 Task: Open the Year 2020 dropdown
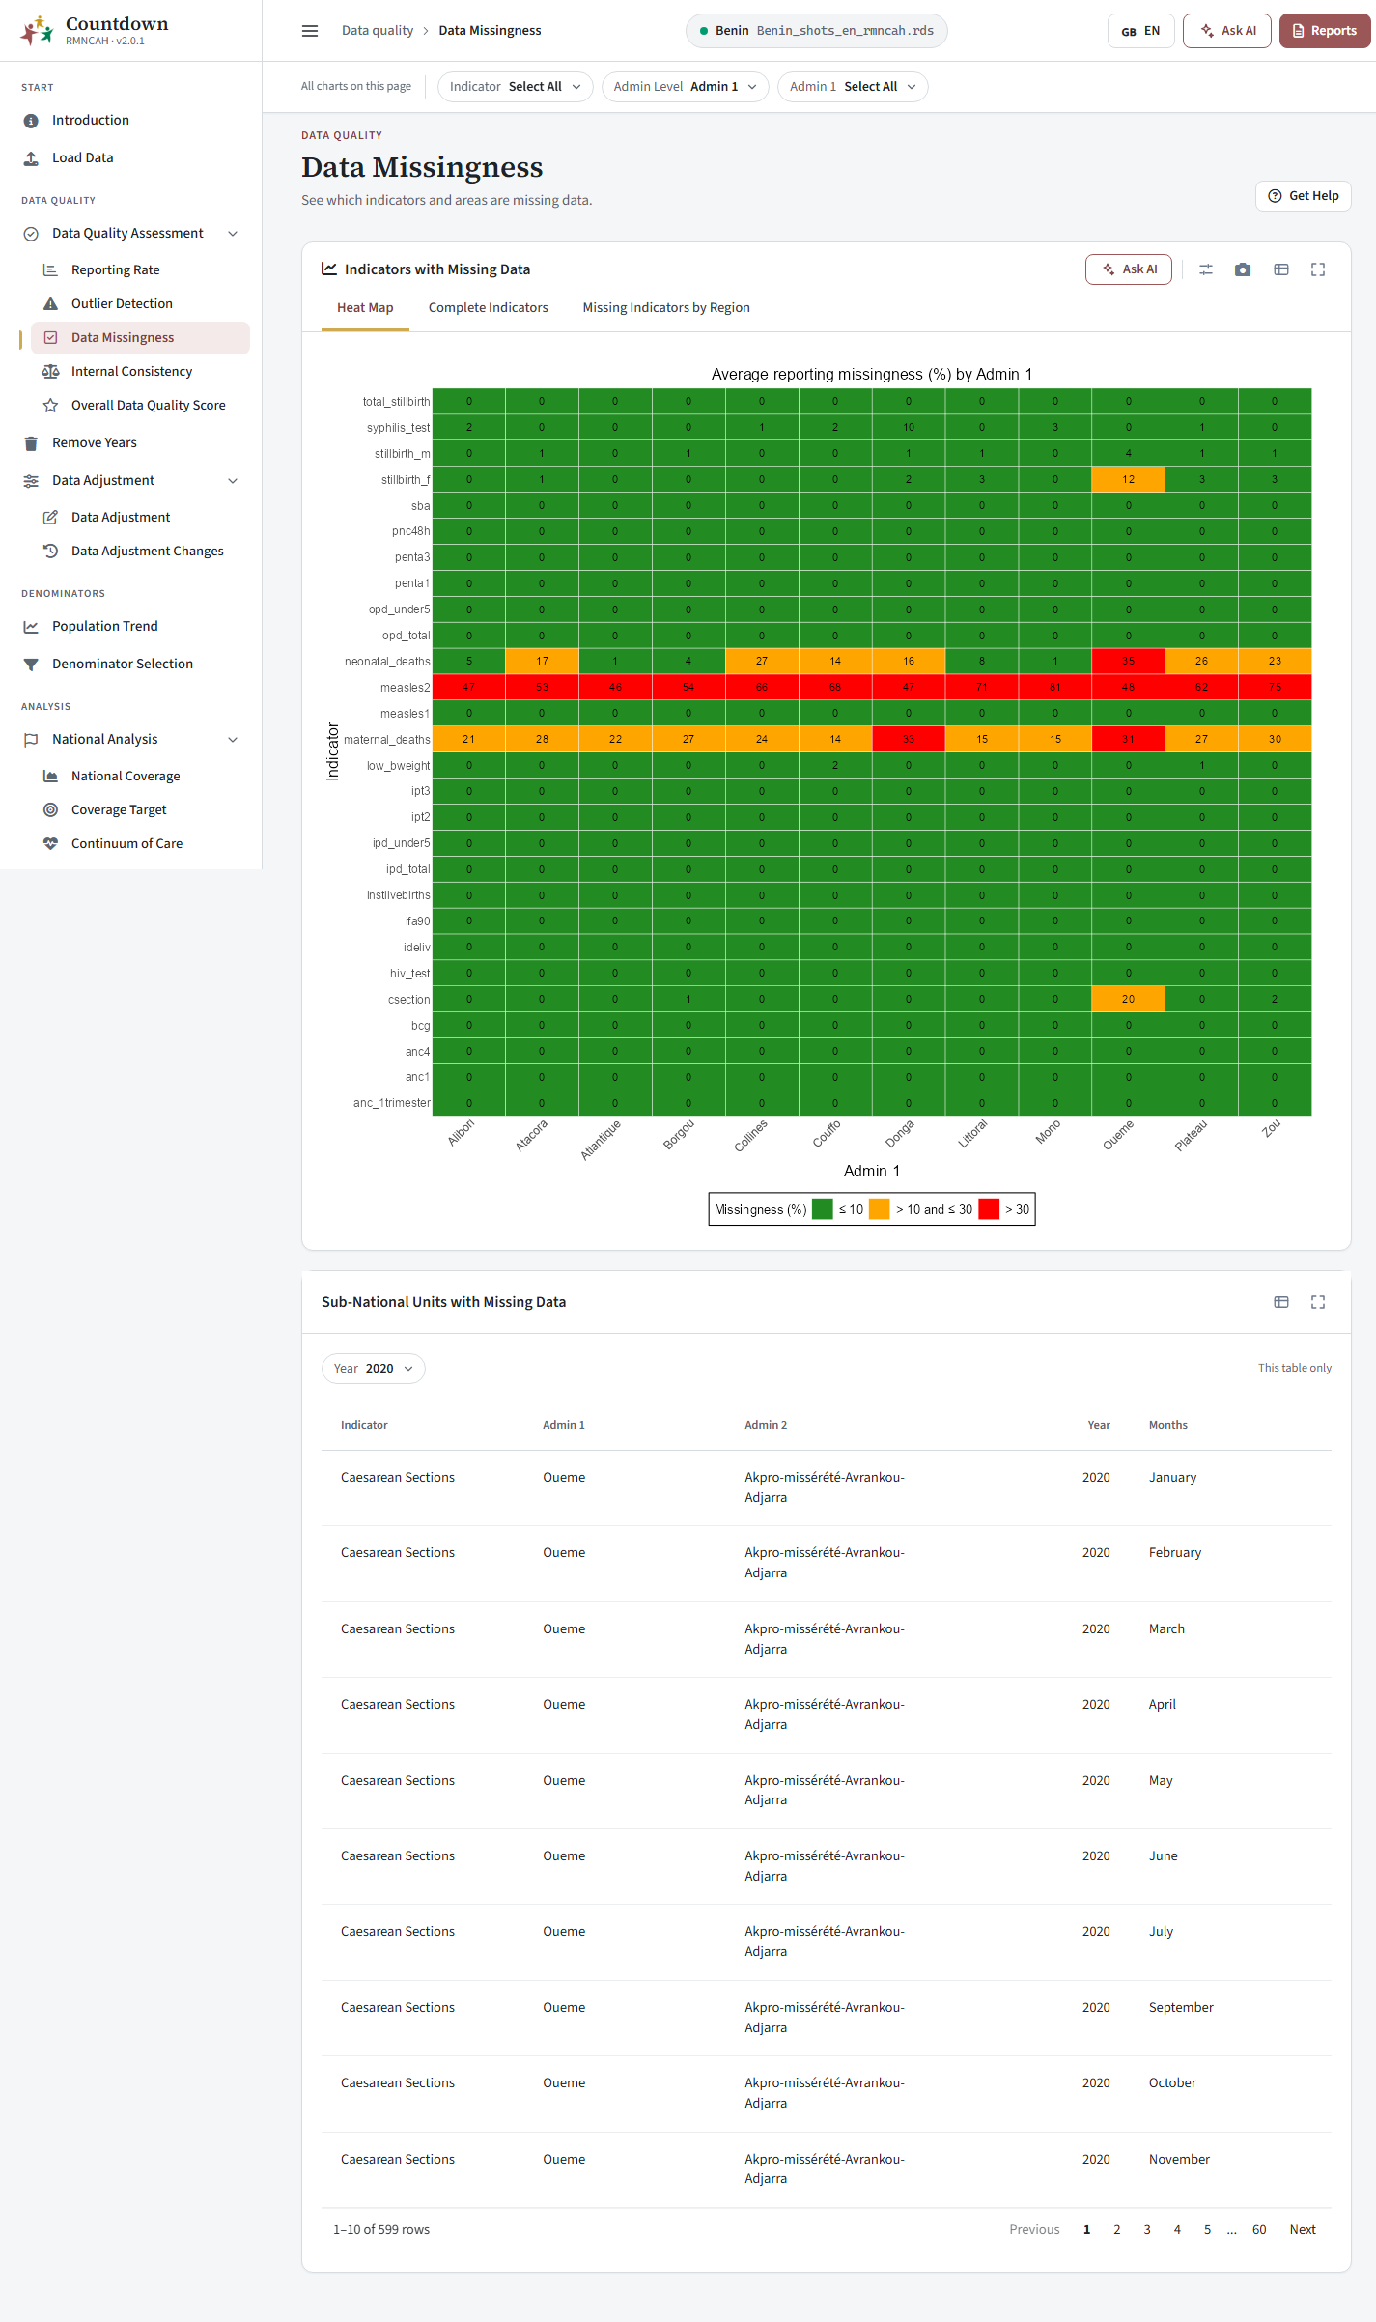click(x=373, y=1369)
